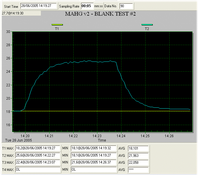Click the 24 value on the temperature axis
Screen dimensions: 198x175
[8, 72]
